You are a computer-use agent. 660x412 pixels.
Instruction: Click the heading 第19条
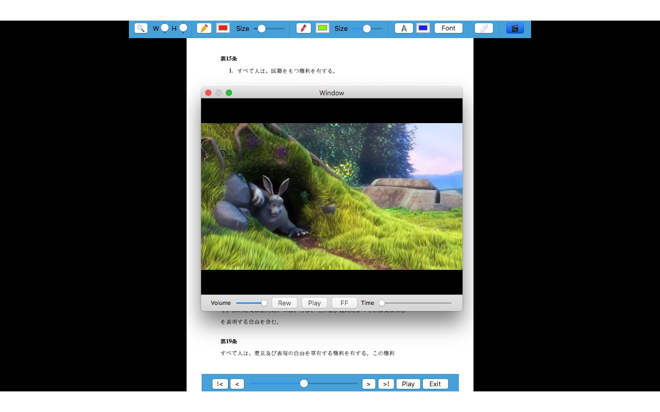[x=228, y=341]
